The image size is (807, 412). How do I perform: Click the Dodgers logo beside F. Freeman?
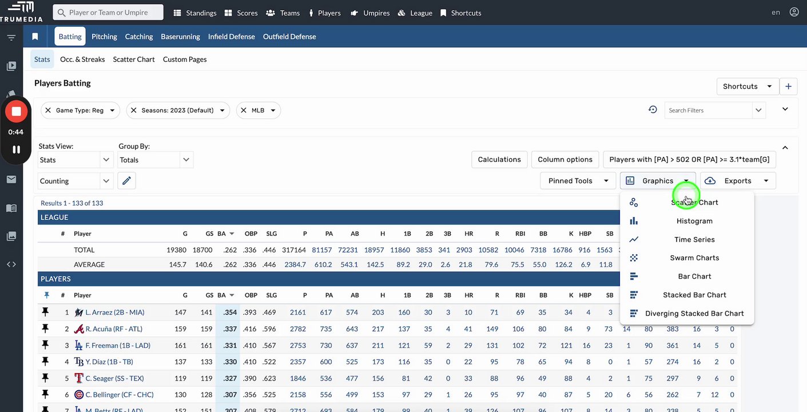pos(79,346)
